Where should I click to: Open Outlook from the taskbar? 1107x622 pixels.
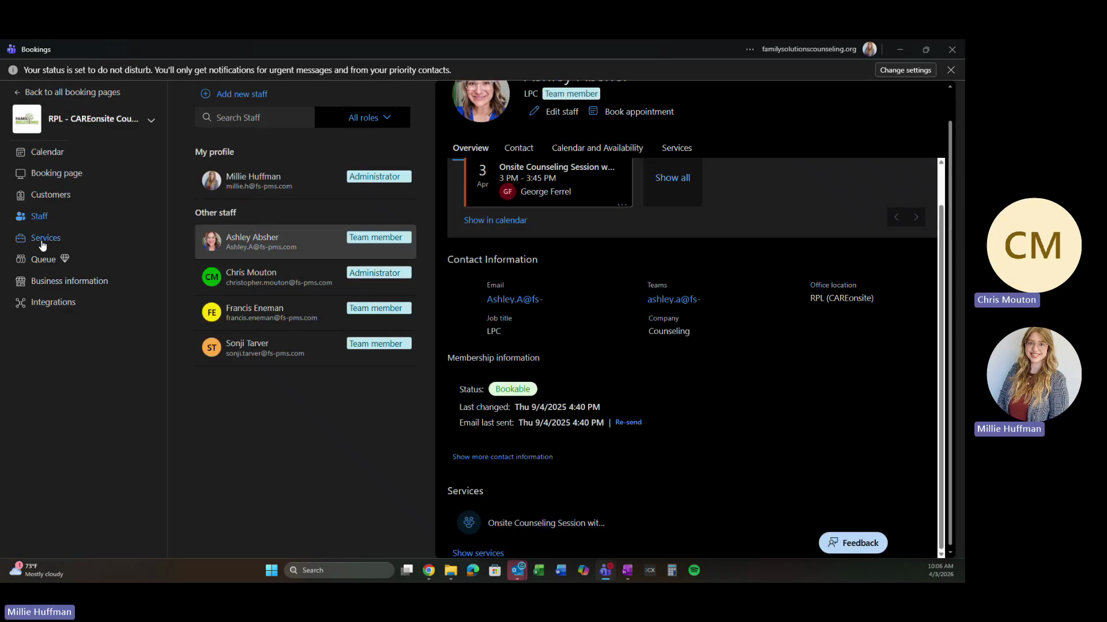click(517, 570)
